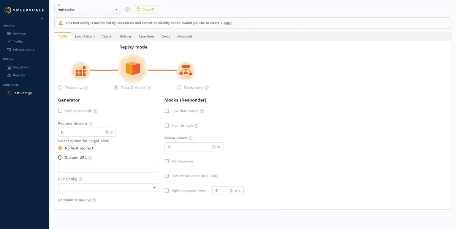Check Low data mode under Generator
456x229 pixels.
[60, 110]
